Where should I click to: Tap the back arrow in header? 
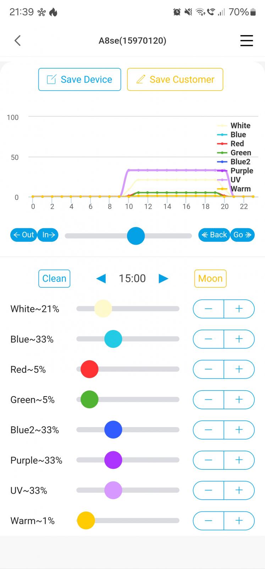(17, 41)
